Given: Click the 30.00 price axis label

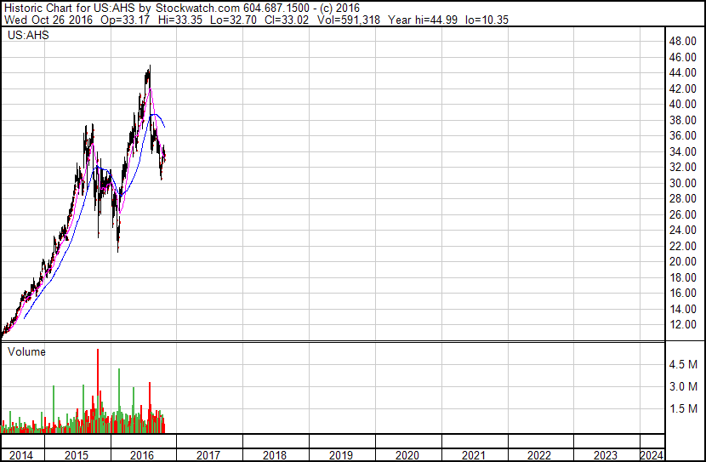Looking at the screenshot, I should tap(682, 183).
